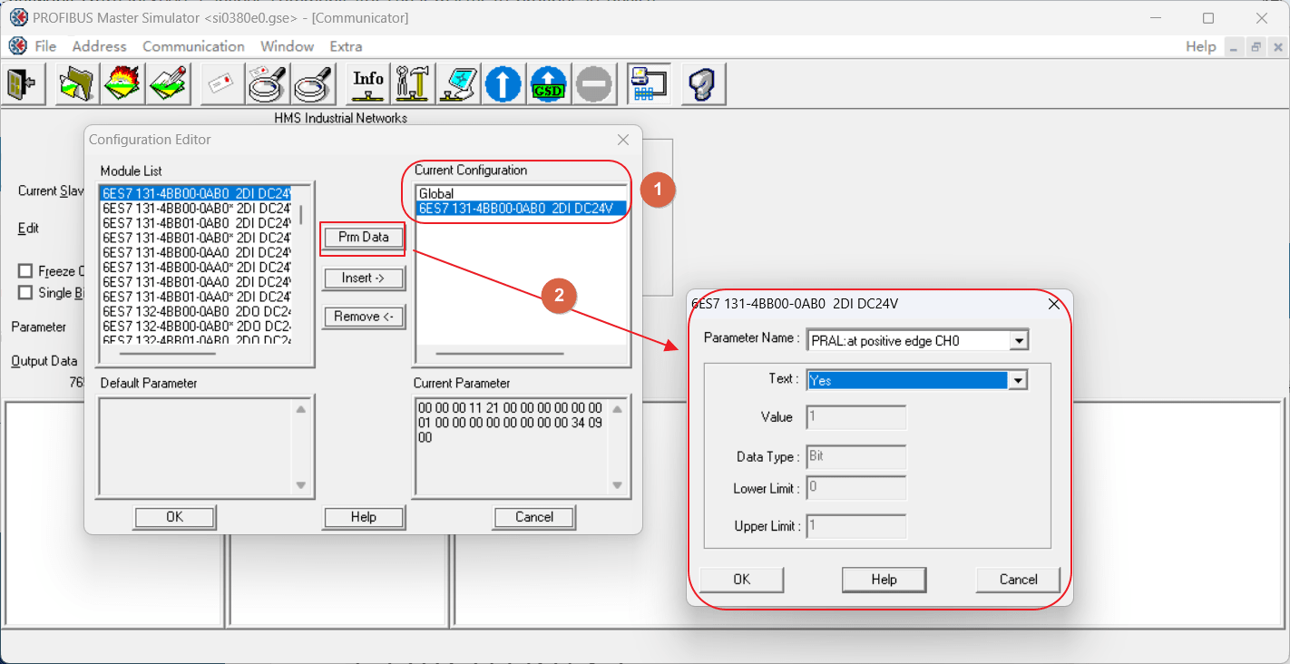Image resolution: width=1290 pixels, height=664 pixels.
Task: Click the pencil-on-pages edit toolbar icon
Action: click(x=167, y=84)
